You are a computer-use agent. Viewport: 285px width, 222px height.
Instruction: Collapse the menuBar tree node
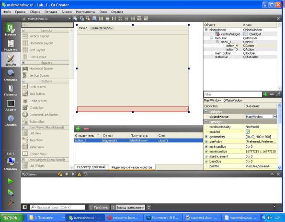click(212, 38)
